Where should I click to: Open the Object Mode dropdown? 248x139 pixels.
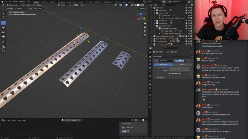coord(13,5)
